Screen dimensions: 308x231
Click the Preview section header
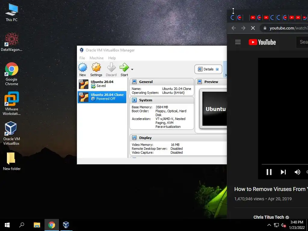click(211, 82)
